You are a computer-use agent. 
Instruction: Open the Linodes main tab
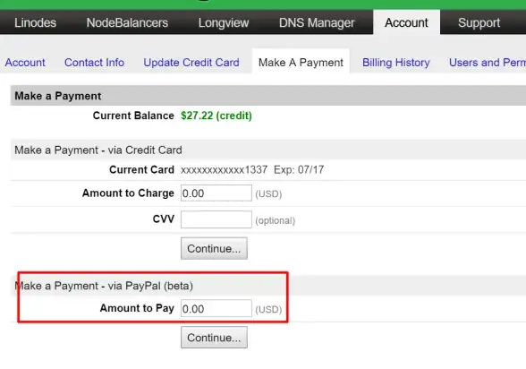coord(35,22)
